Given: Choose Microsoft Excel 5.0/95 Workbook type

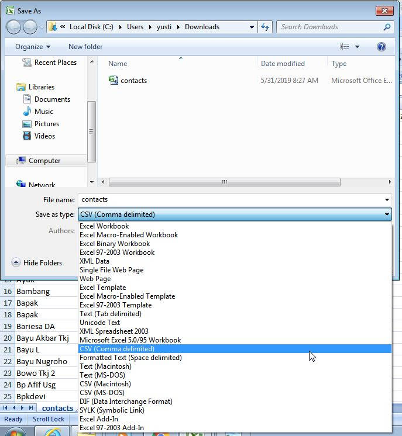Looking at the screenshot, I should coord(235,340).
